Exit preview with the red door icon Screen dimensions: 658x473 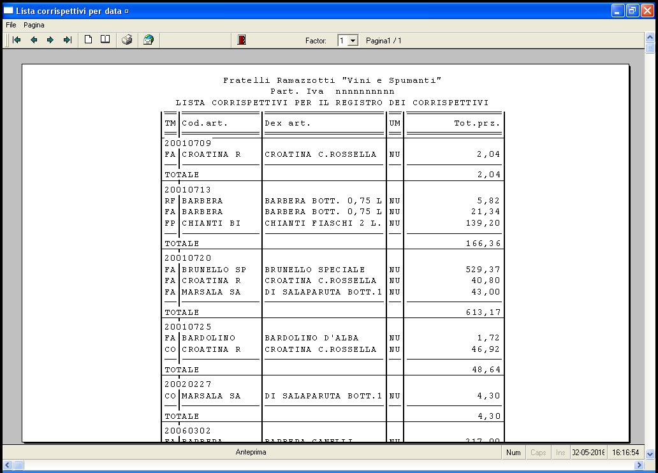pyautogui.click(x=242, y=40)
